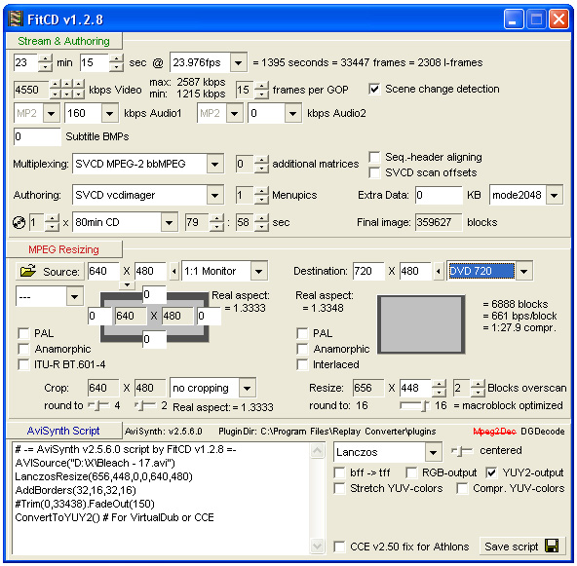The image size is (577, 566).
Task: Expand the SVCD MPEG-2 bbMPEG multiplexing dropdown
Action: [214, 164]
